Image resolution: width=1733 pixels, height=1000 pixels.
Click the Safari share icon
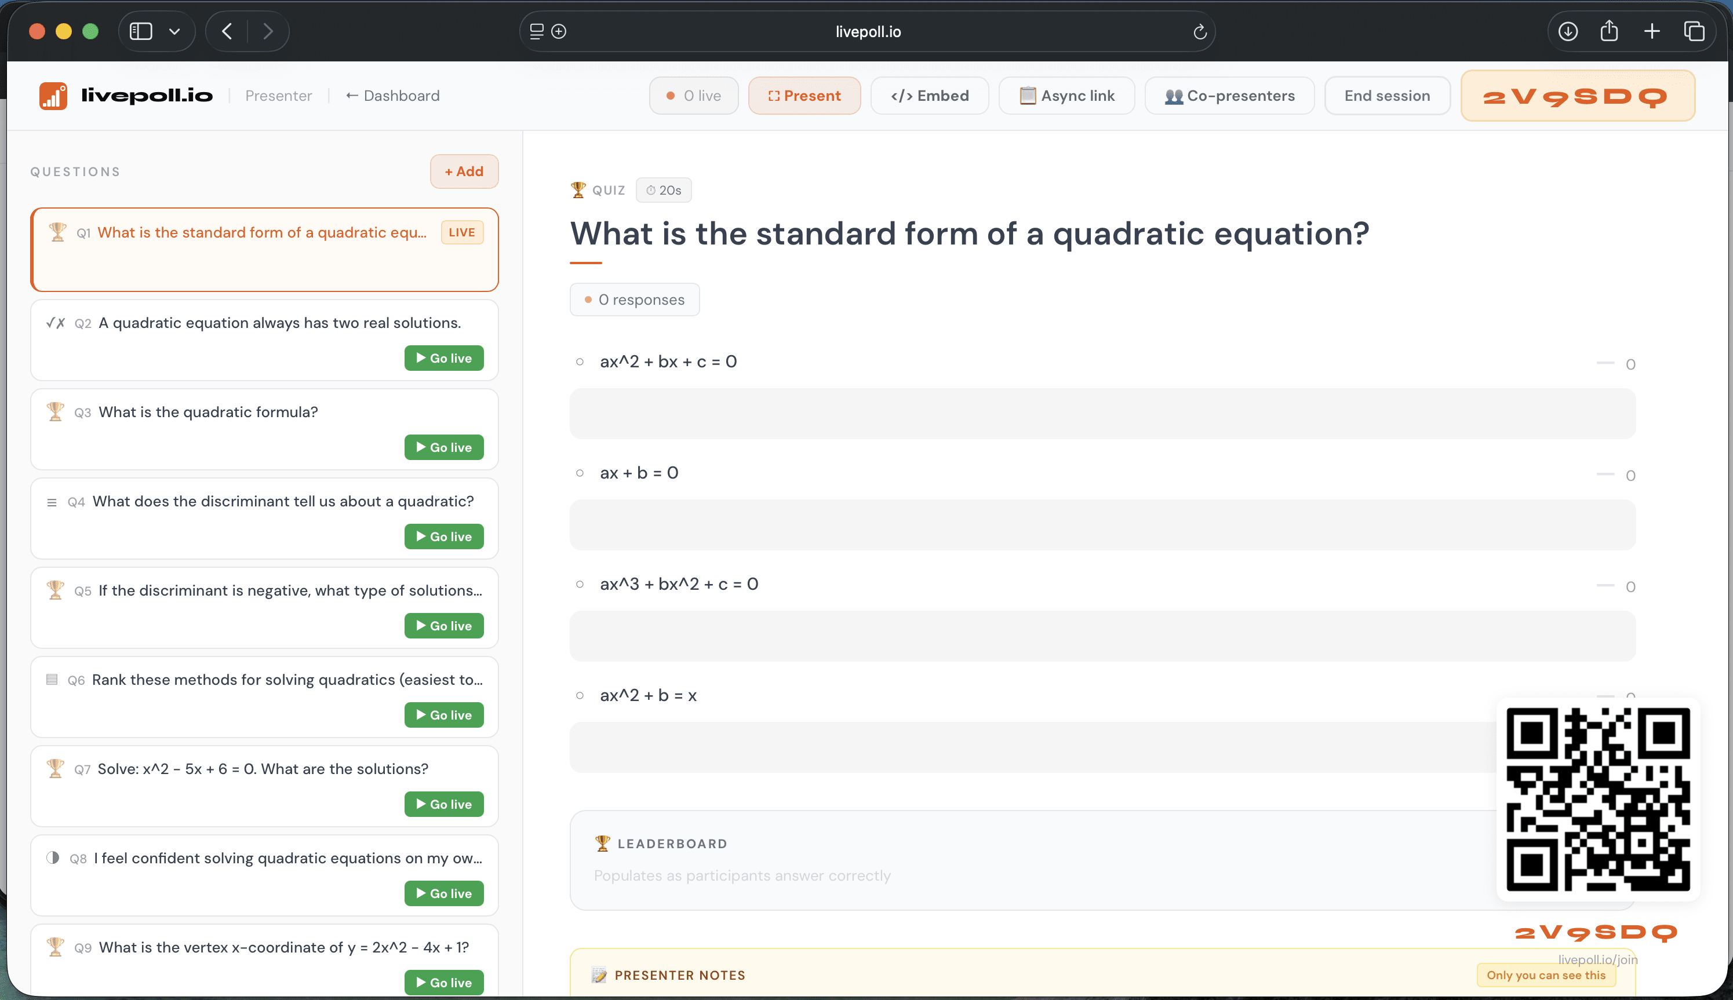pos(1610,31)
